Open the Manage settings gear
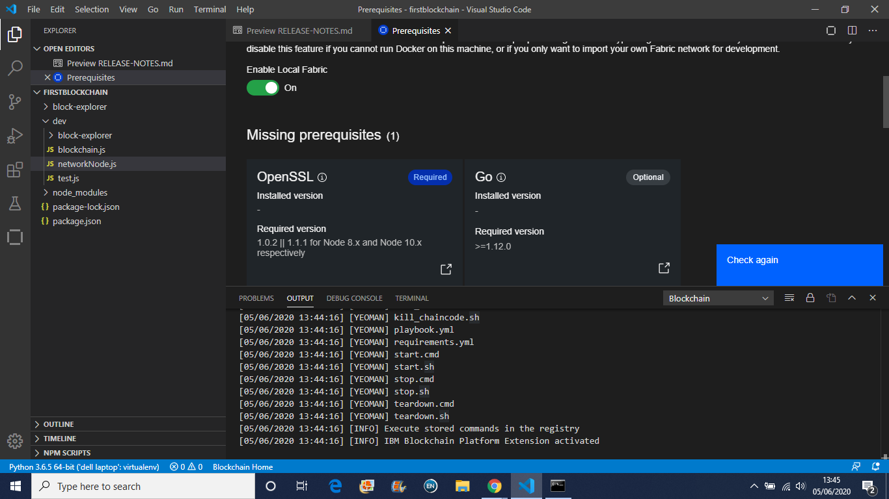The height and width of the screenshot is (499, 889). tap(14, 441)
